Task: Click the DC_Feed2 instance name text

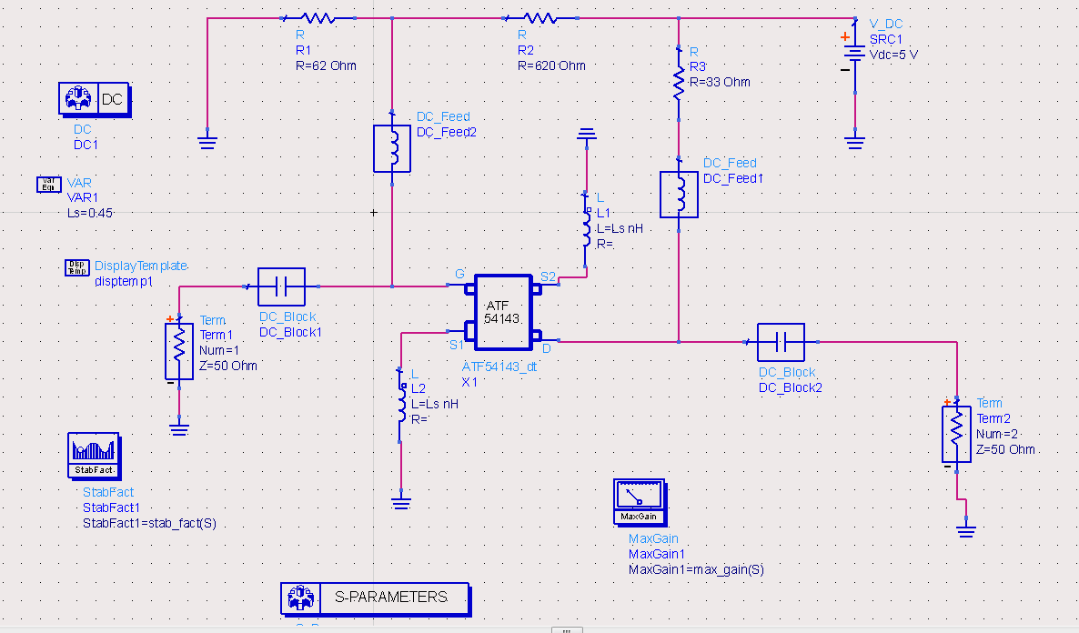Action: coord(447,133)
